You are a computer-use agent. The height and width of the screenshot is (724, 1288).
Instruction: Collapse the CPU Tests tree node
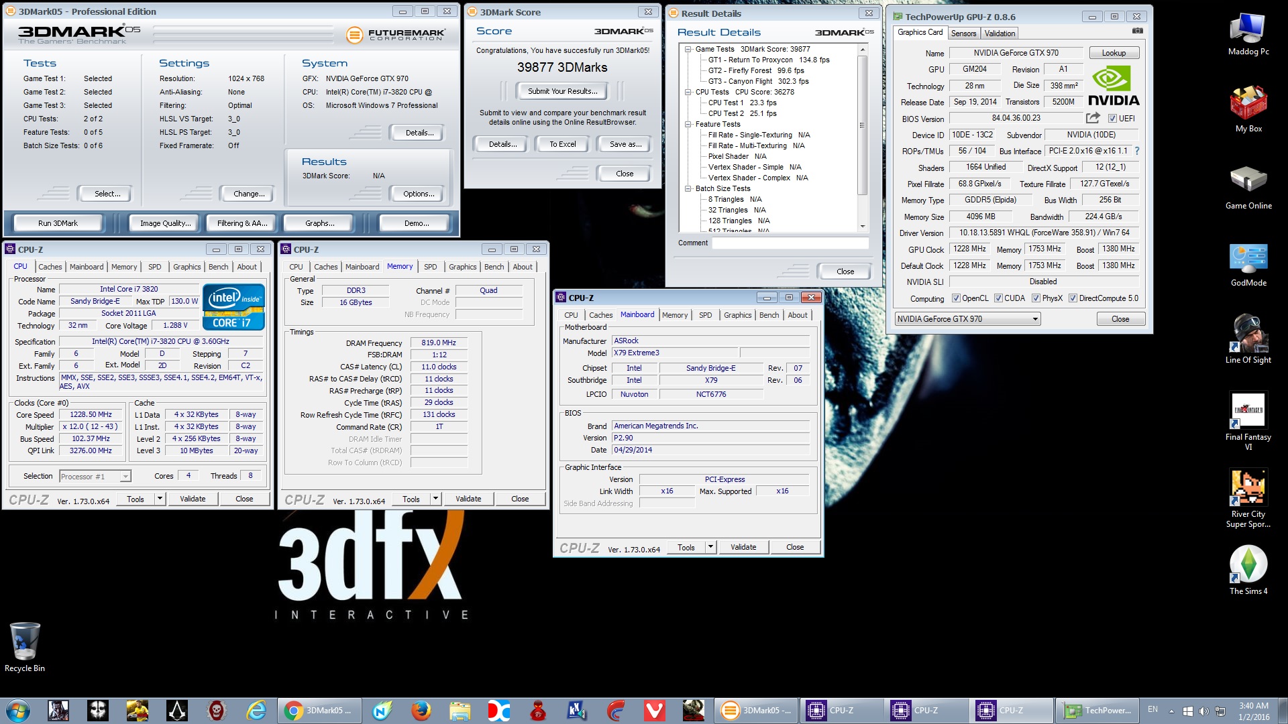pyautogui.click(x=688, y=92)
